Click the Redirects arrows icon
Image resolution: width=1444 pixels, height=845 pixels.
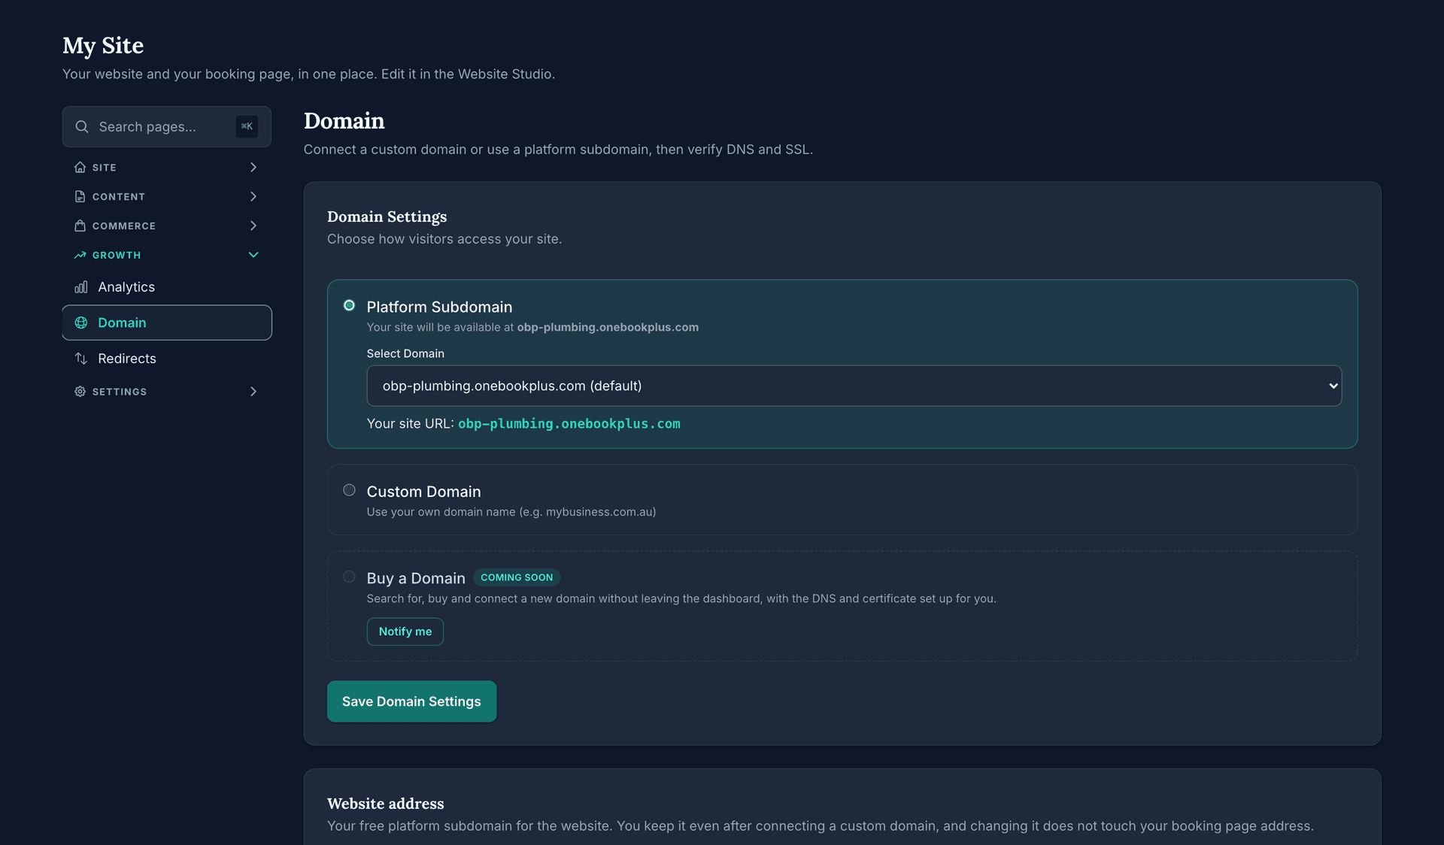click(x=81, y=359)
